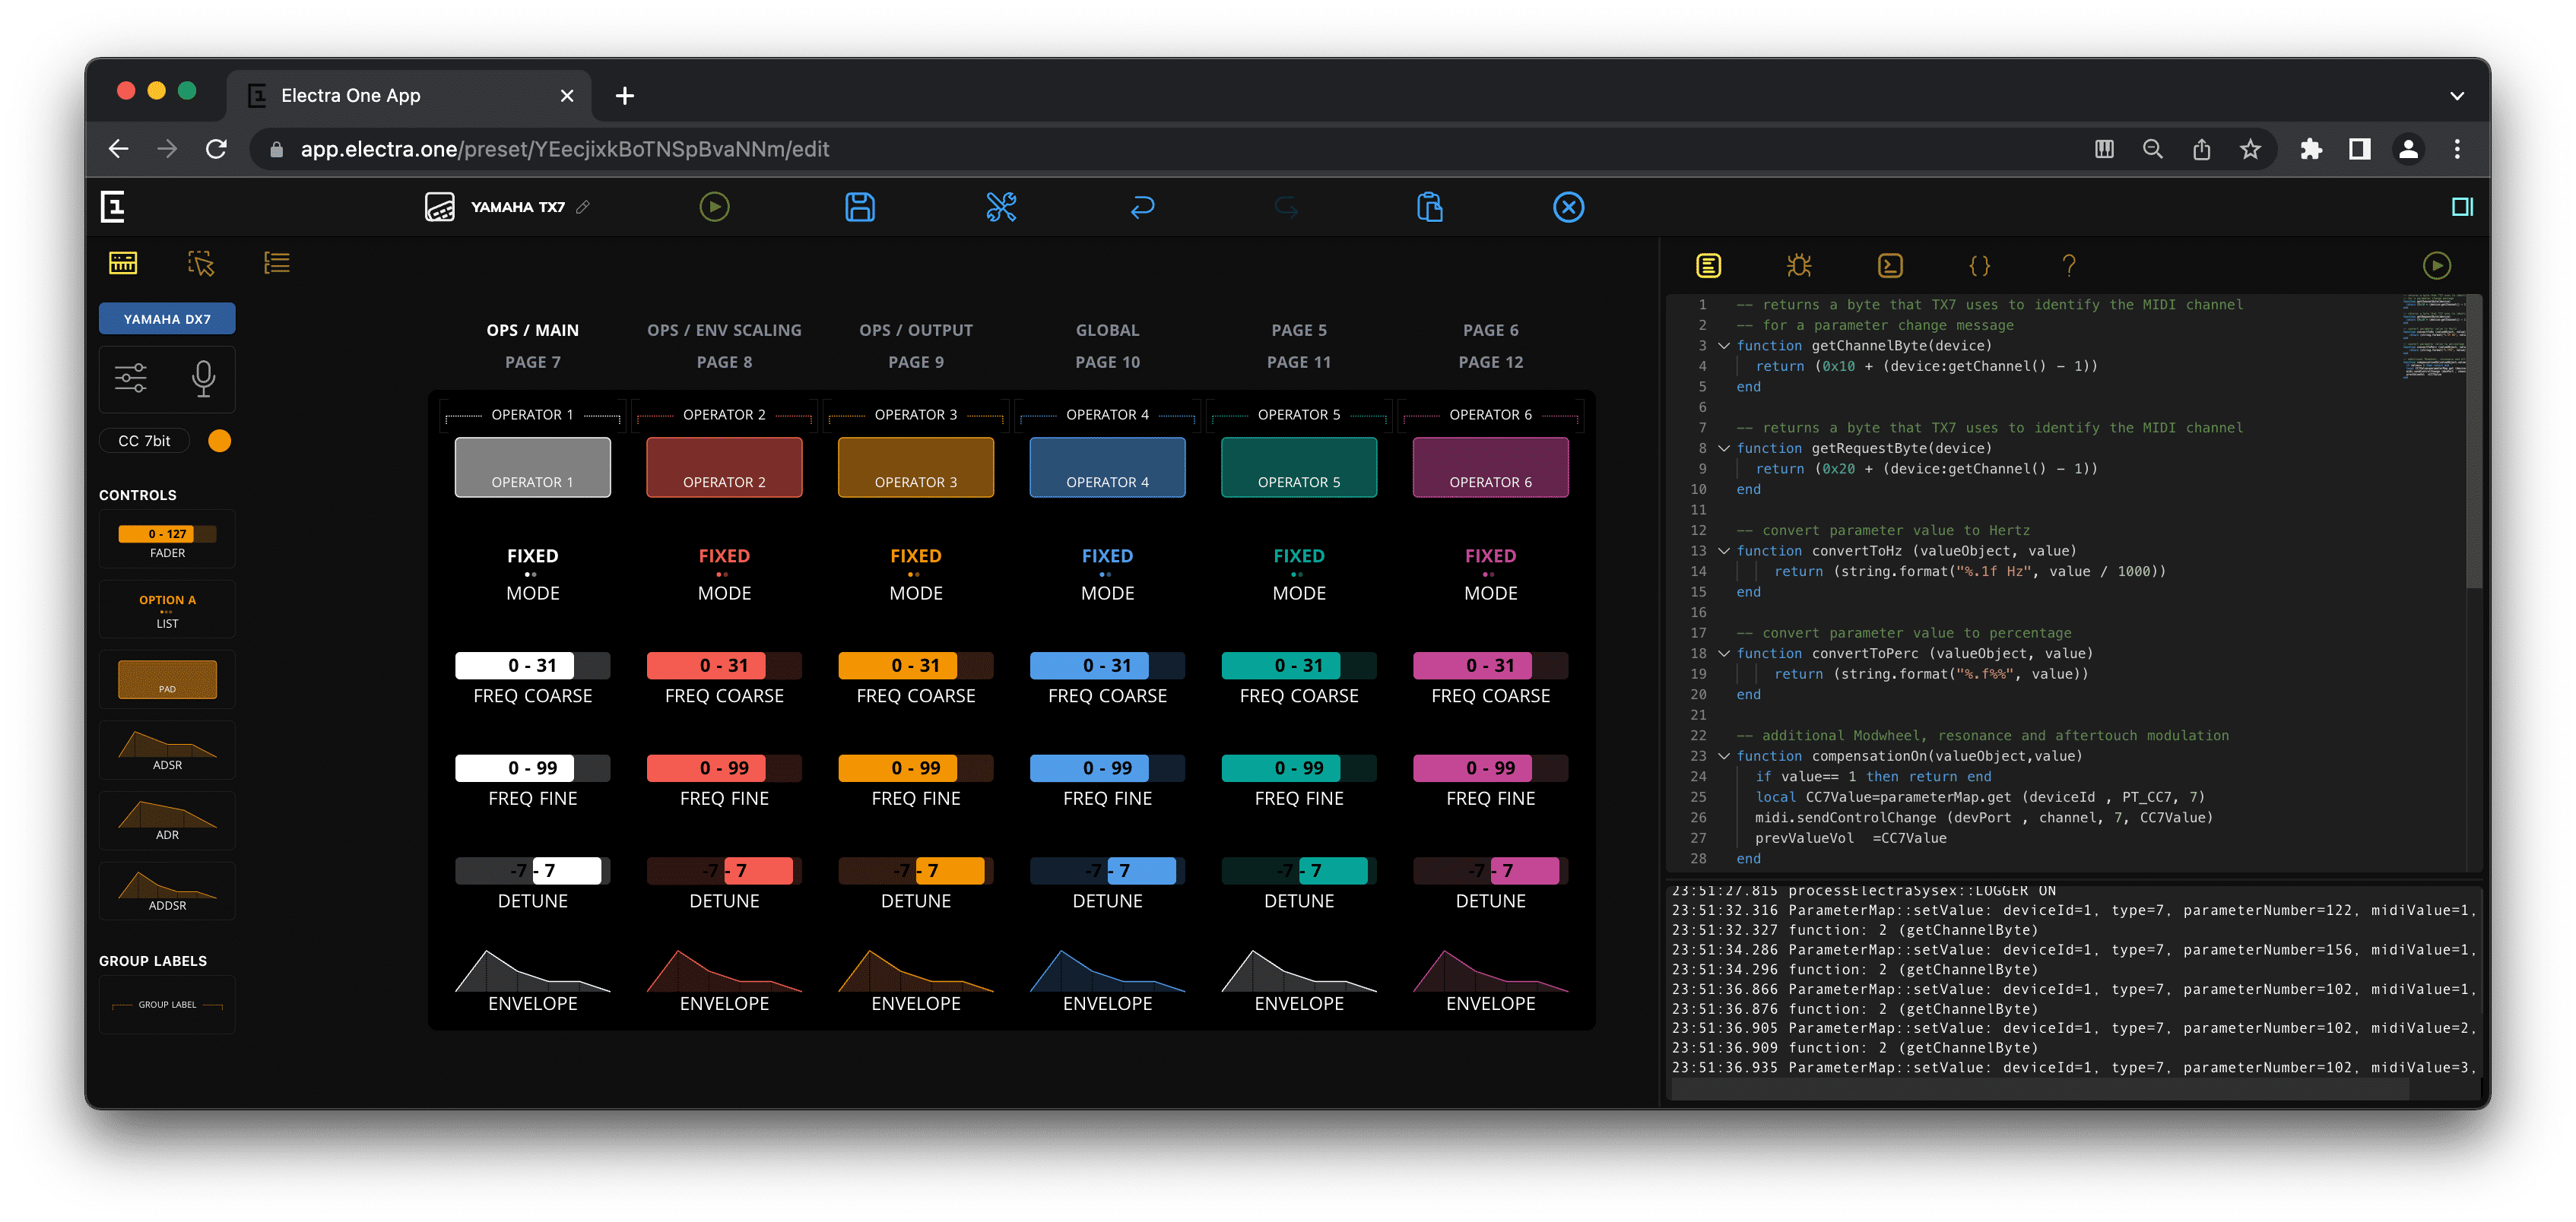Open the preset icon next to YAMAHA TX7
Viewport: 2576px width, 1222px height.
coord(440,207)
